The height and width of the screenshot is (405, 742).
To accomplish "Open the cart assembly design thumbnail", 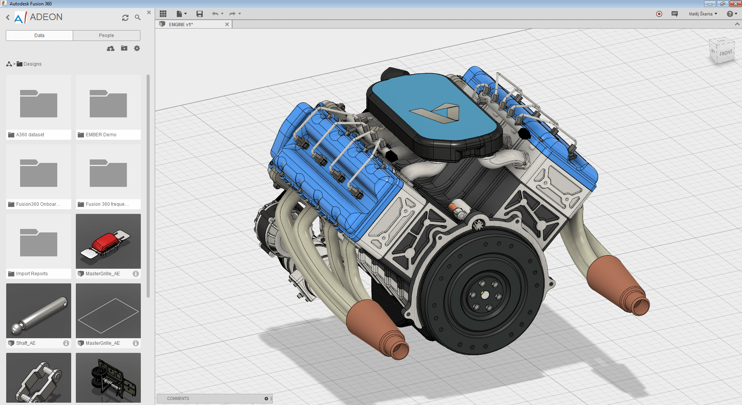I will click(108, 378).
